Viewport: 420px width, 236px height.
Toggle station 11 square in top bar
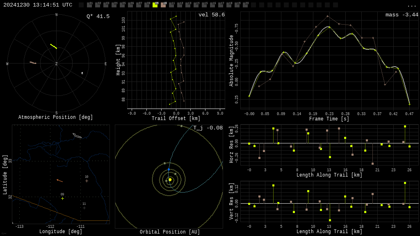pyautogui.click(x=171, y=5)
